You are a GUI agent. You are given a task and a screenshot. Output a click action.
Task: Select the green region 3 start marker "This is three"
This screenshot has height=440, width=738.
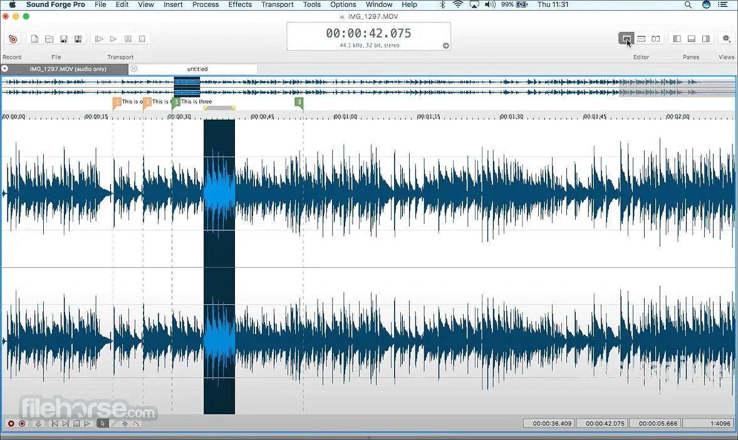click(177, 102)
